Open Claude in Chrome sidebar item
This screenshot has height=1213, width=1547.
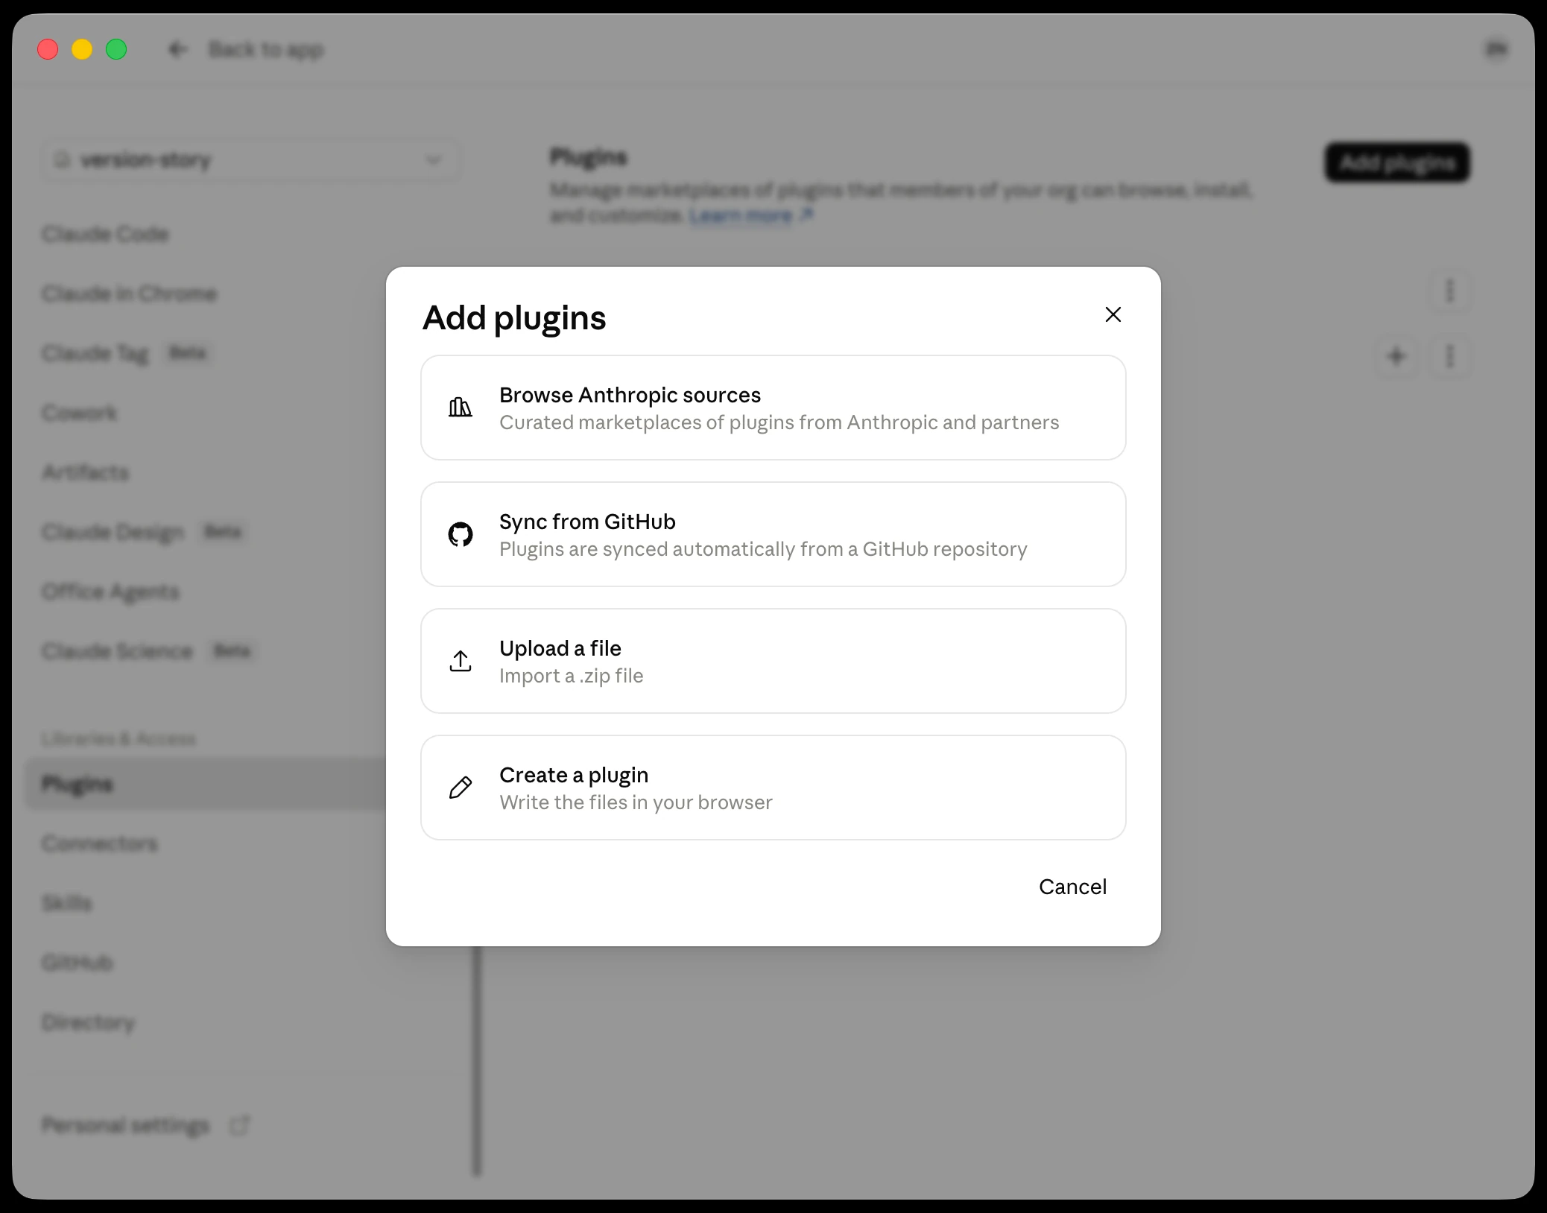(129, 294)
